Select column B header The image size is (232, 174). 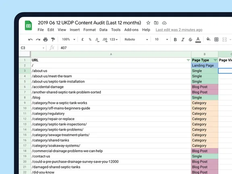click(205, 54)
